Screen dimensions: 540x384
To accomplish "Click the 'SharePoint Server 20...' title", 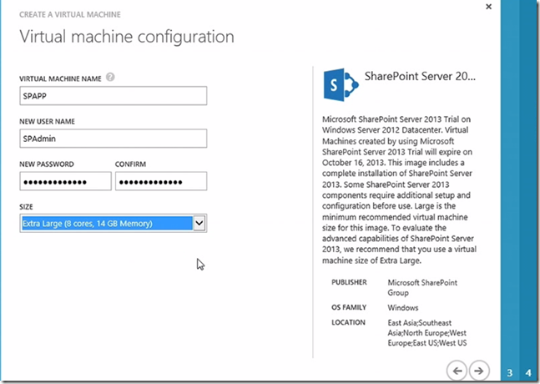I will tap(420, 76).
